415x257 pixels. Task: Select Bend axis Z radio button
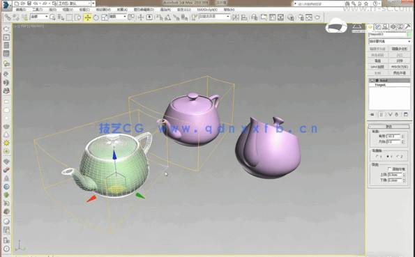click(398, 157)
